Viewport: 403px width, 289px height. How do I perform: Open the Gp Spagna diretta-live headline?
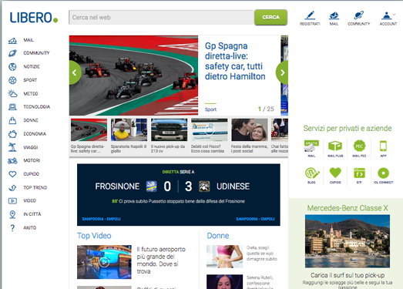235,61
